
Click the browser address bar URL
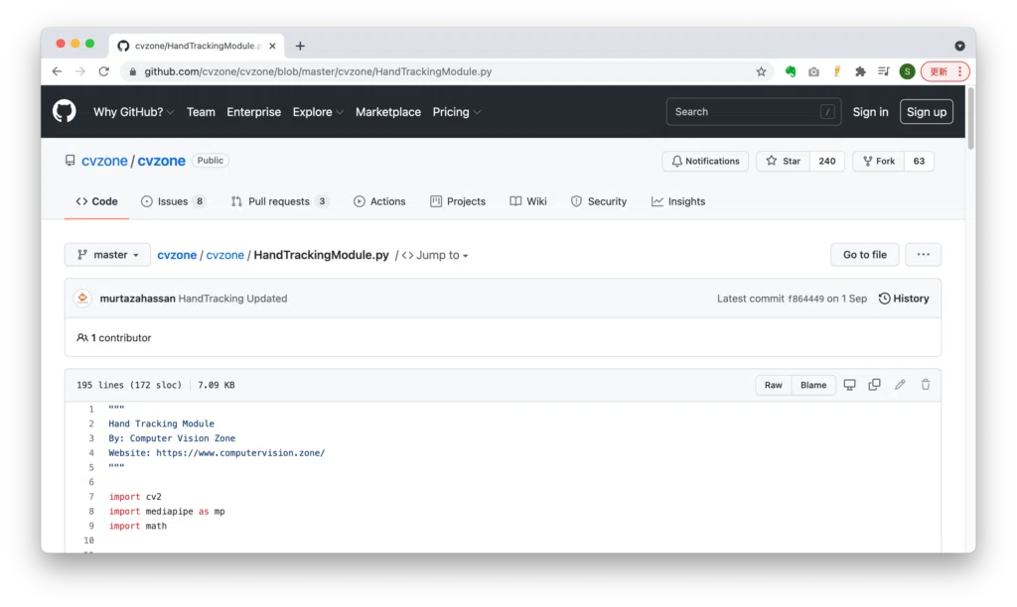[x=318, y=71]
